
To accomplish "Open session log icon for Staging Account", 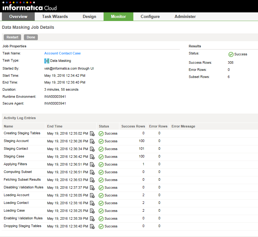I will click(x=92, y=141).
